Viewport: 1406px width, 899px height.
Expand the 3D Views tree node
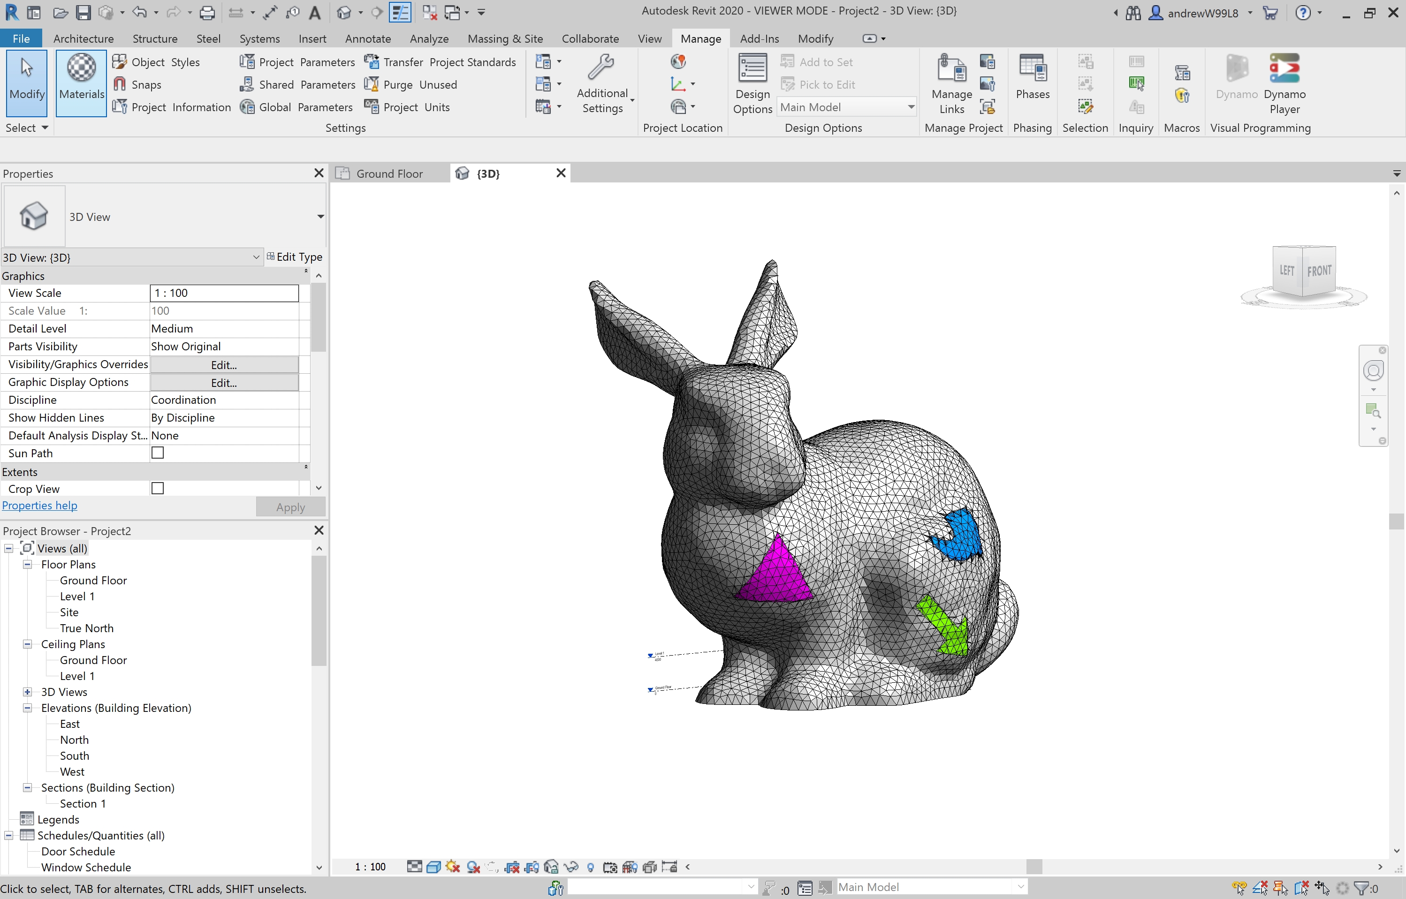tap(27, 692)
